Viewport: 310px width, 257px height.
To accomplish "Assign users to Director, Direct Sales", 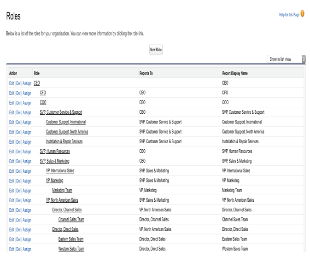I will pos(27,230).
